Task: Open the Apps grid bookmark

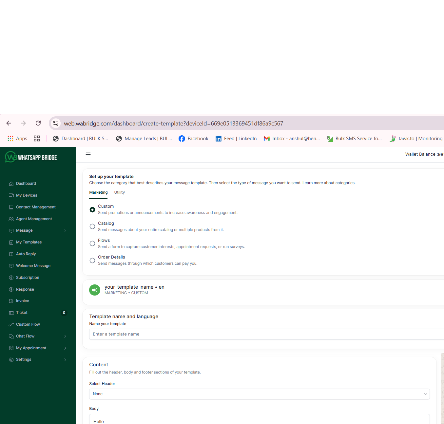Action: (x=17, y=139)
